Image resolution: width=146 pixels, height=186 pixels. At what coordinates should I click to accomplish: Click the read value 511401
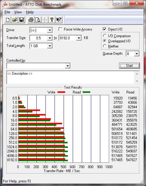click(131, 134)
